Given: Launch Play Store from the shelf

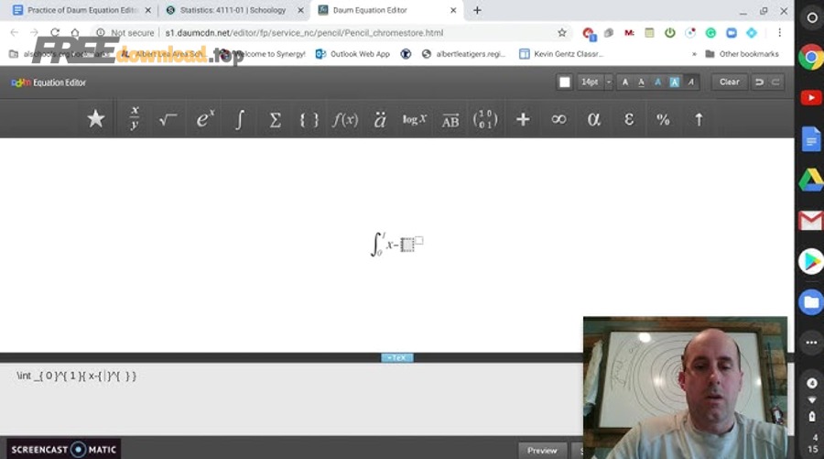Looking at the screenshot, I should [x=811, y=261].
